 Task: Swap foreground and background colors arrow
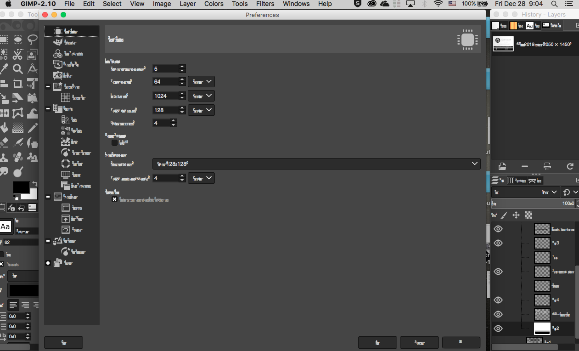click(34, 184)
